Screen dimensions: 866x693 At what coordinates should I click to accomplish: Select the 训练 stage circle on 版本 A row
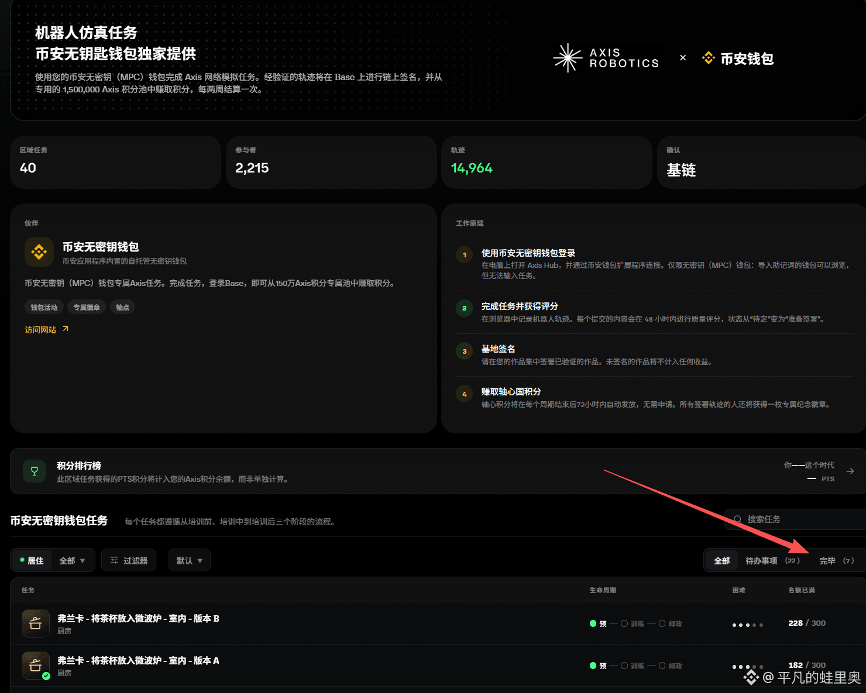tap(624, 666)
